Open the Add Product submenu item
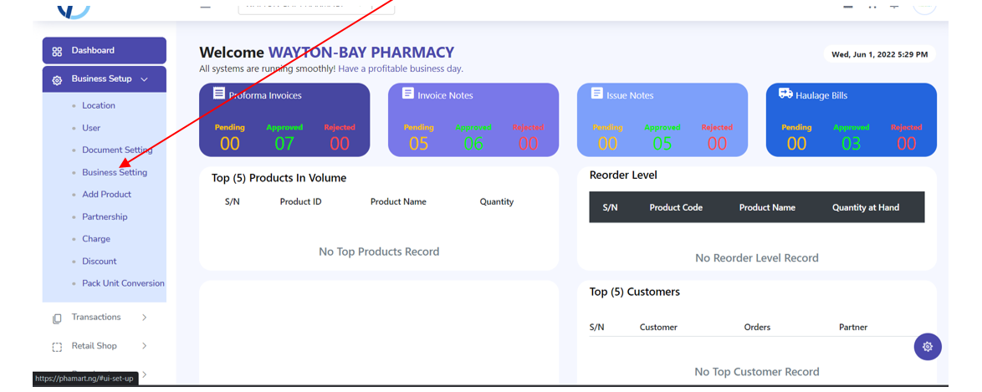This screenshot has height=392, width=982. [x=106, y=195]
